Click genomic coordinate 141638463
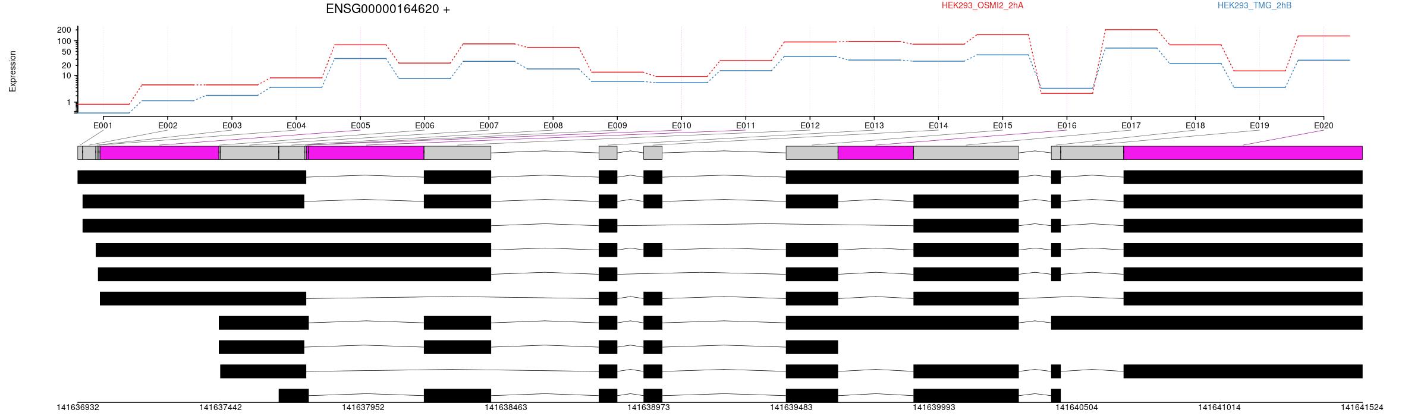Screen dimensions: 1427x416 (506, 408)
